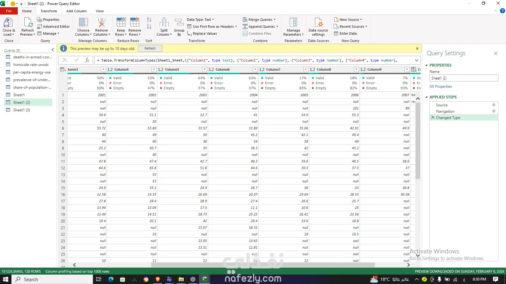This screenshot has width=506, height=284.
Task: Sort ascending using the A-Z icon
Action: (149, 20)
